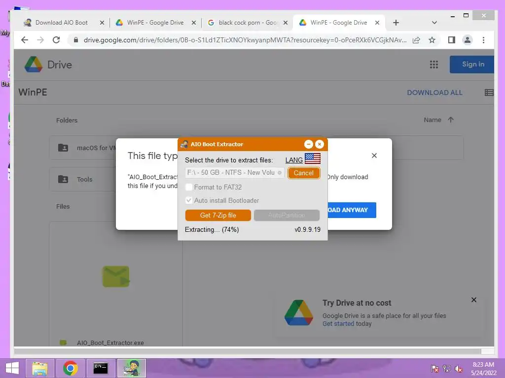Viewport: 505px width, 378px height.
Task: Minimize the AIO Boot Extractor dialog
Action: click(309, 144)
